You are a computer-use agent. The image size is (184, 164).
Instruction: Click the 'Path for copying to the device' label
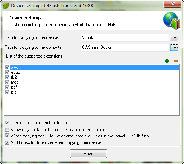point(31,37)
